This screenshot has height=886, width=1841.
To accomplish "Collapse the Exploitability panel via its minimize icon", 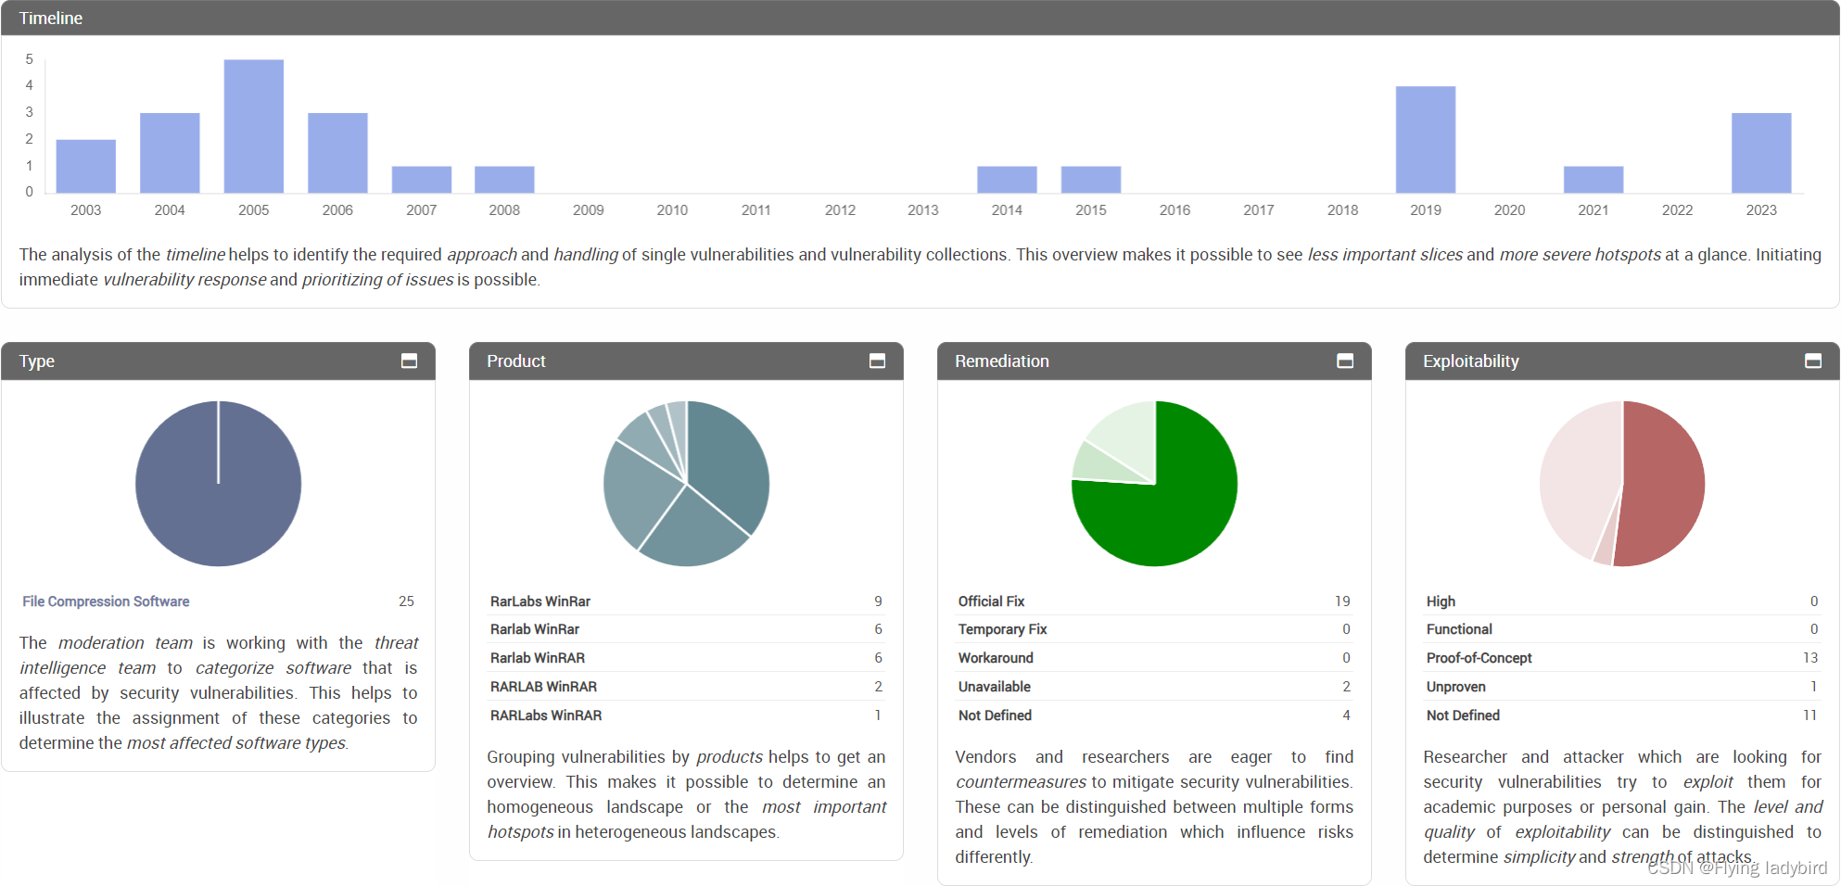I will 1813,361.
